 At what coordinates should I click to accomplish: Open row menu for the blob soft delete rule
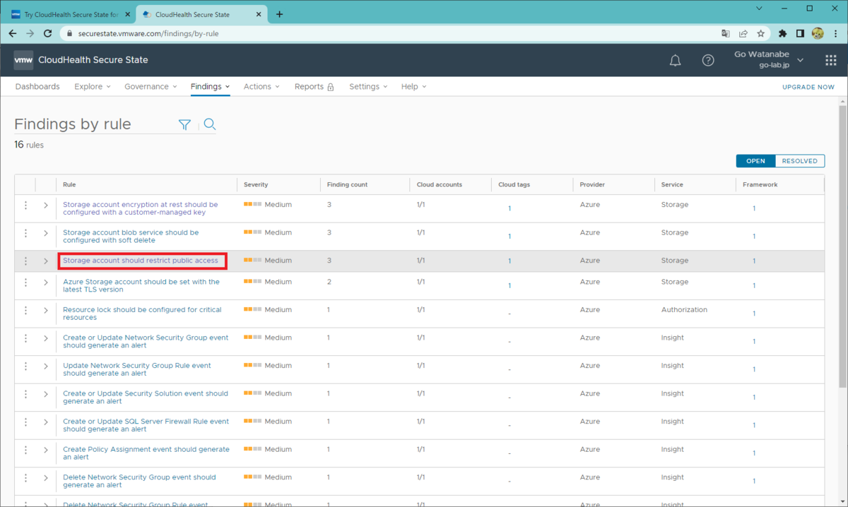25,233
